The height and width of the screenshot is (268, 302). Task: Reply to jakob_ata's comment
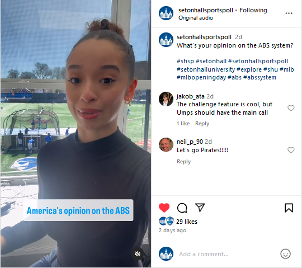tap(202, 124)
